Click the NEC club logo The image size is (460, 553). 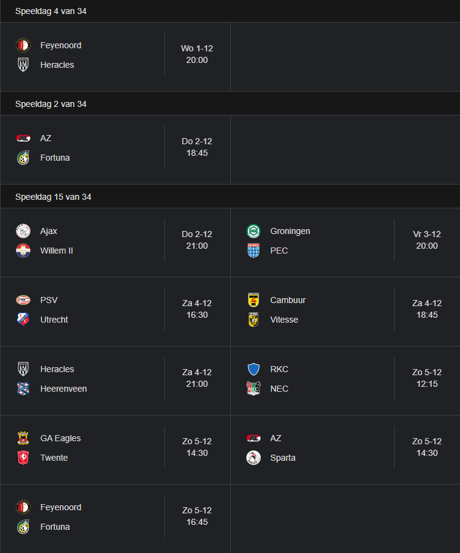click(254, 389)
